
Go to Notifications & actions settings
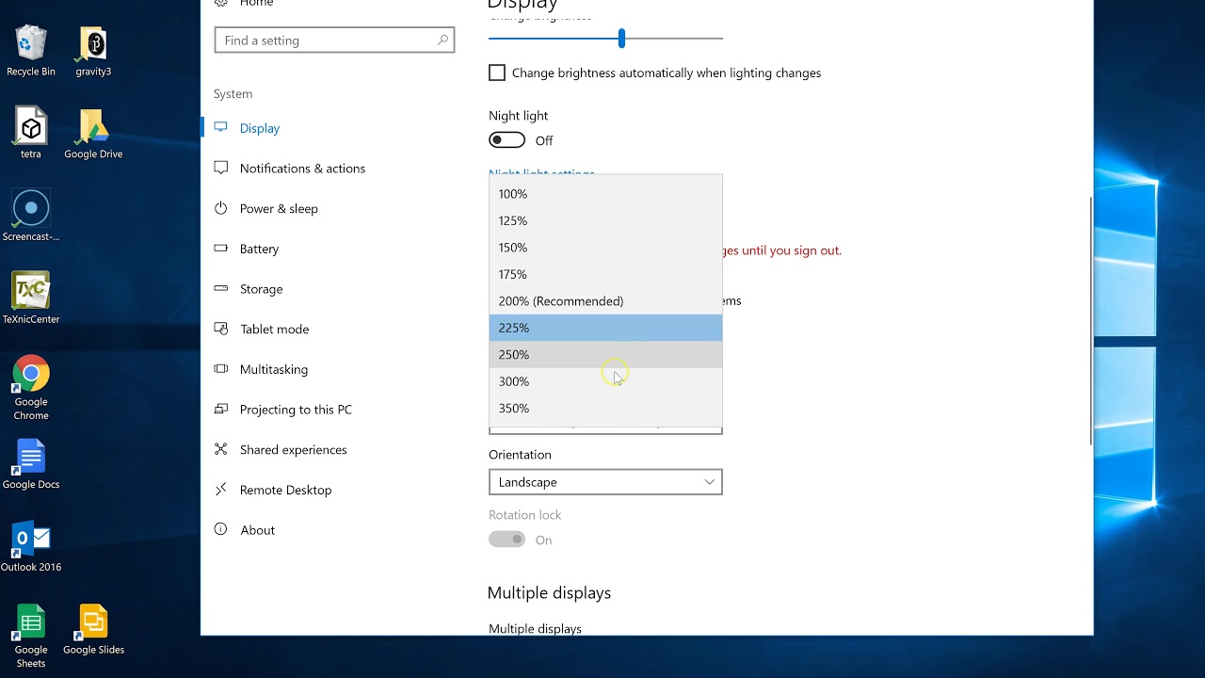pos(302,169)
